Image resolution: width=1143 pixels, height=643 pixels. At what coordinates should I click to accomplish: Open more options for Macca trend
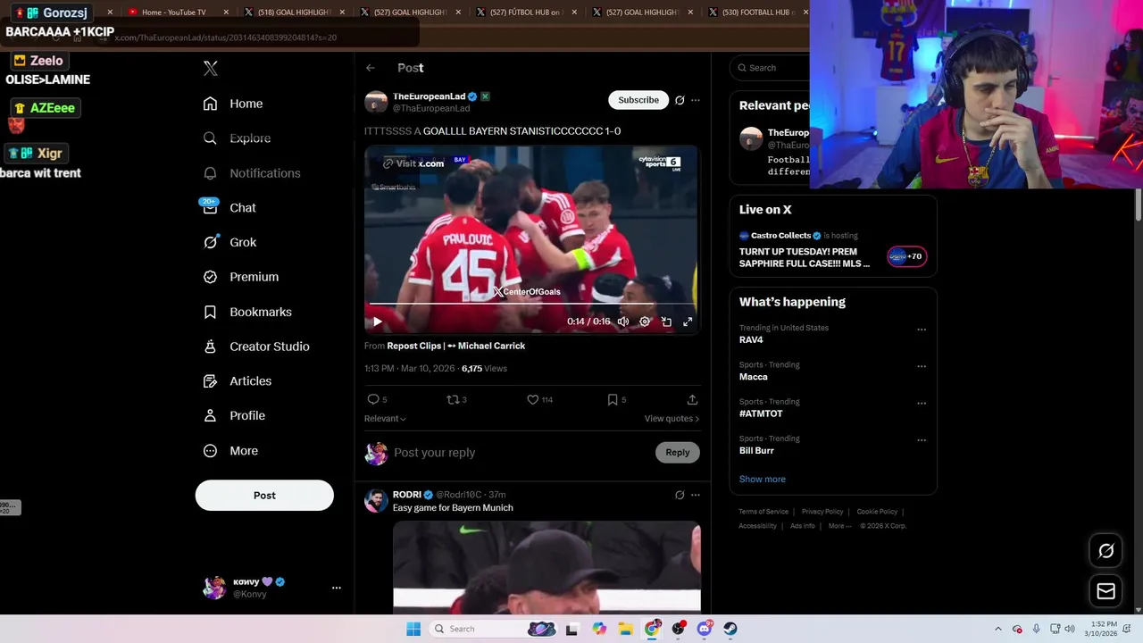click(x=922, y=366)
